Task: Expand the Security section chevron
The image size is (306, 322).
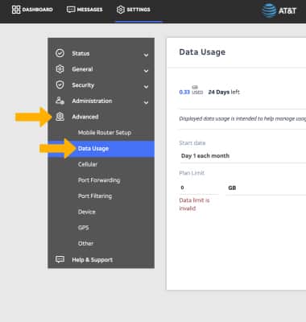Action: [x=146, y=87]
